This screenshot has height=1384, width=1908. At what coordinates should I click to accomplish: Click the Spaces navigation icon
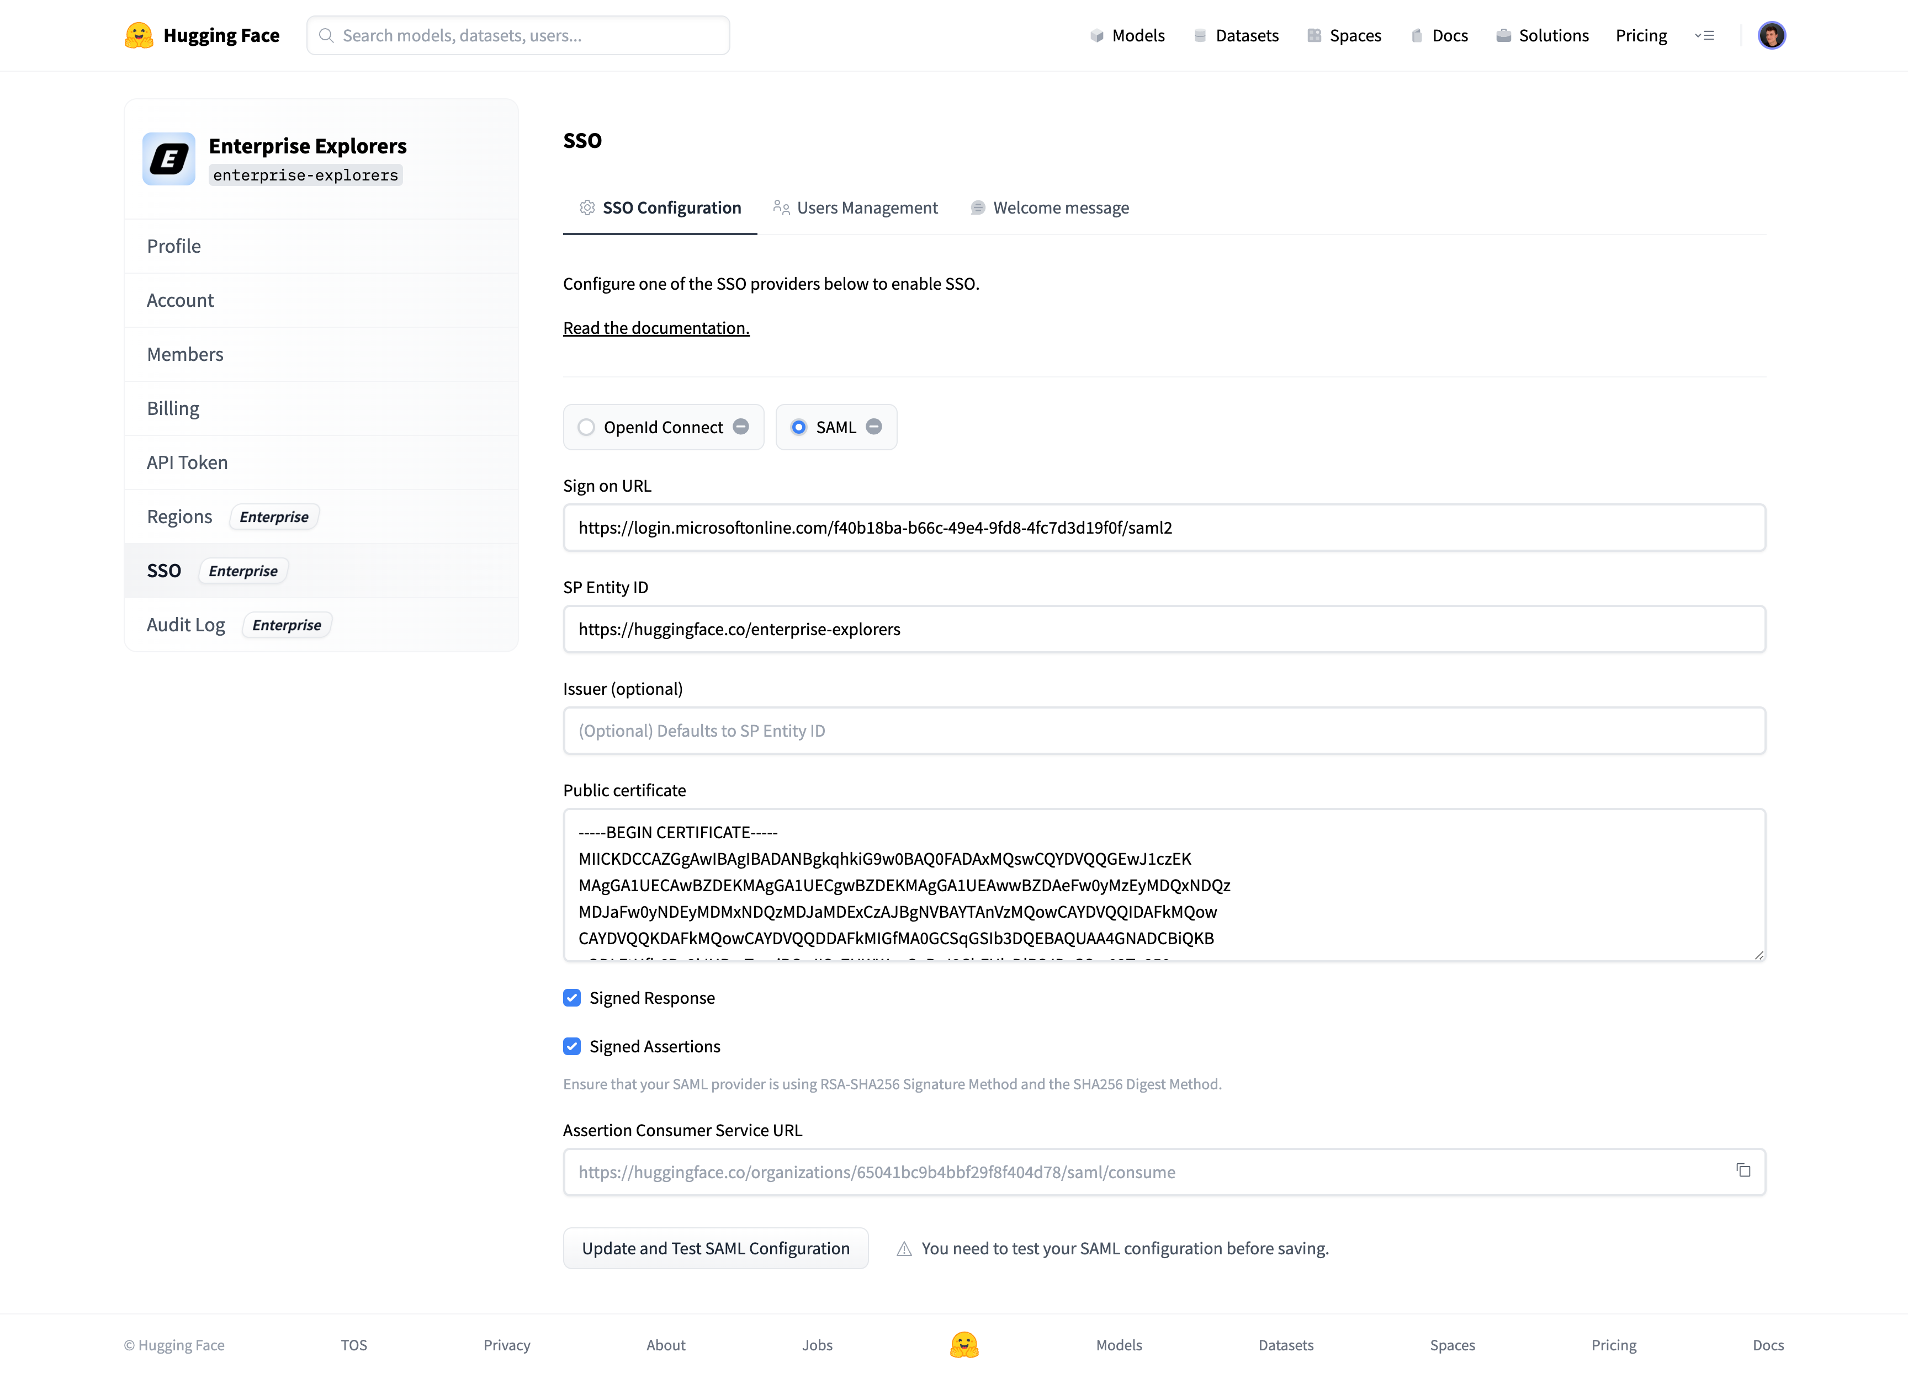point(1312,35)
